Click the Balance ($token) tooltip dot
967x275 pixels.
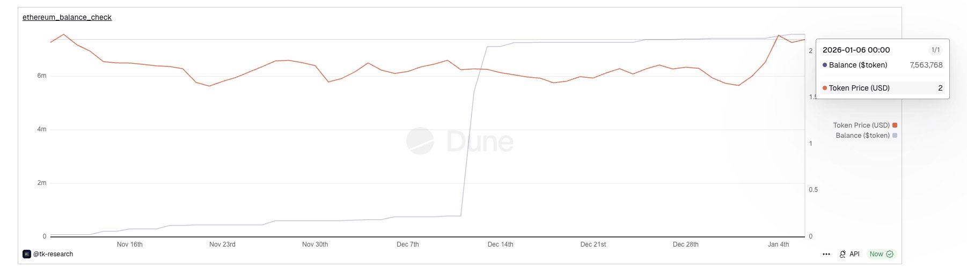(x=825, y=65)
